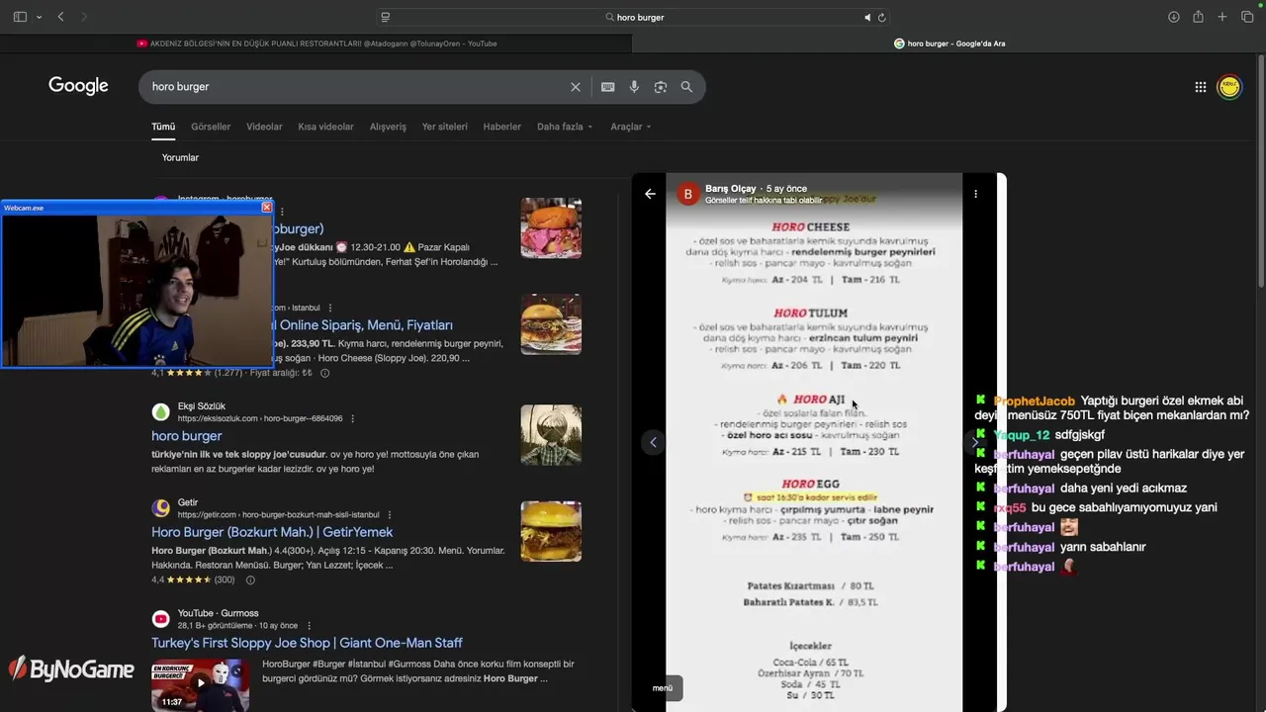Play the Gurmoss video thumbnail
This screenshot has width=1266, height=712.
pos(200,685)
